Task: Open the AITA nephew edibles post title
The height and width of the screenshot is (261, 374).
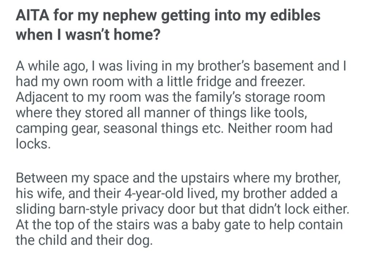Action: [168, 25]
